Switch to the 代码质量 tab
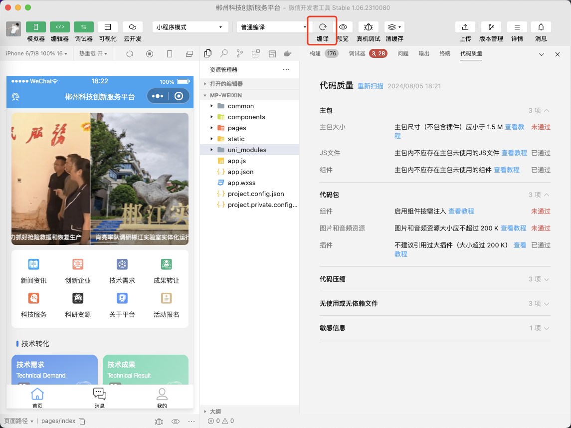 click(471, 53)
